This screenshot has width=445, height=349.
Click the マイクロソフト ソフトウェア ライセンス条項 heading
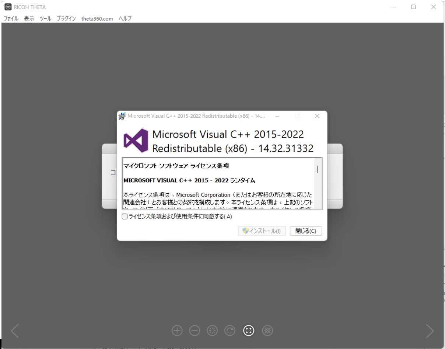176,166
